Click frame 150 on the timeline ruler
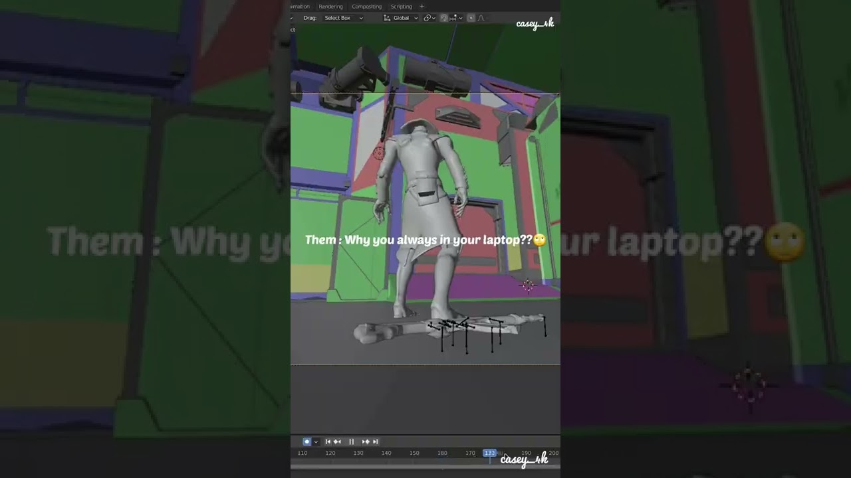The width and height of the screenshot is (851, 478). 414,453
